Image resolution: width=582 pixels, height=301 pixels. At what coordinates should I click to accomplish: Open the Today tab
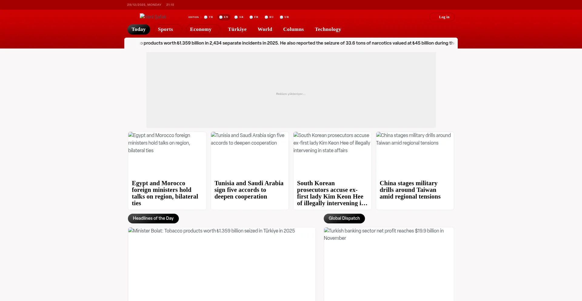coord(139,29)
